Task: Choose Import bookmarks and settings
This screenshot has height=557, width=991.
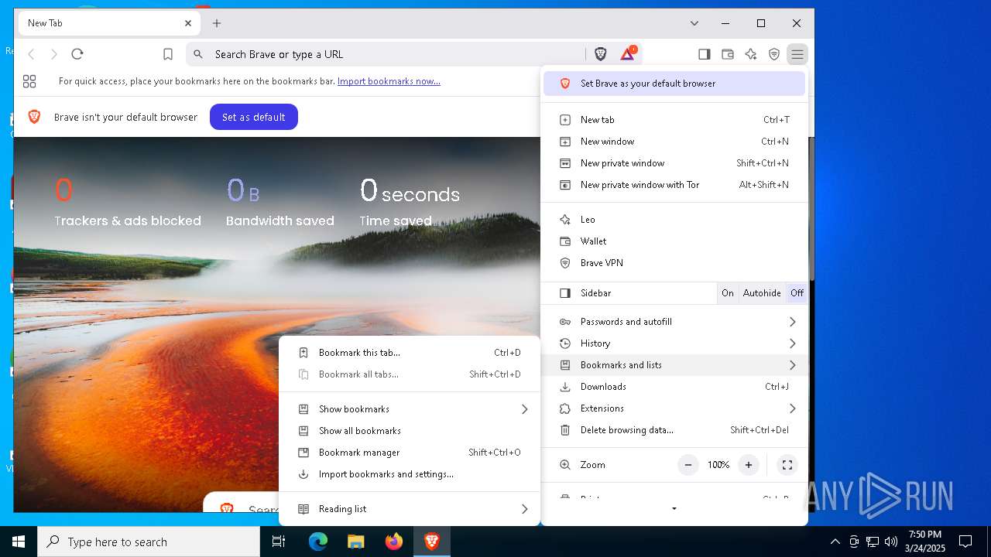Action: pos(410,474)
